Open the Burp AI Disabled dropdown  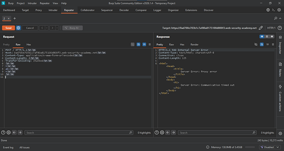[x=270, y=147]
